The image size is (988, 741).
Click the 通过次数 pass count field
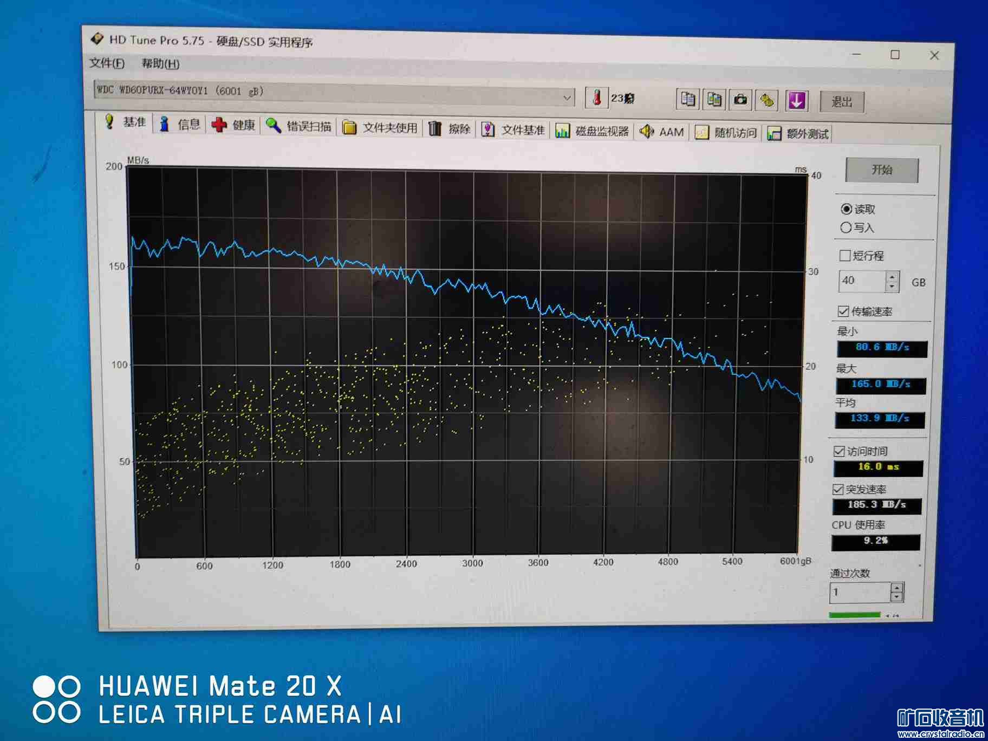tap(860, 591)
